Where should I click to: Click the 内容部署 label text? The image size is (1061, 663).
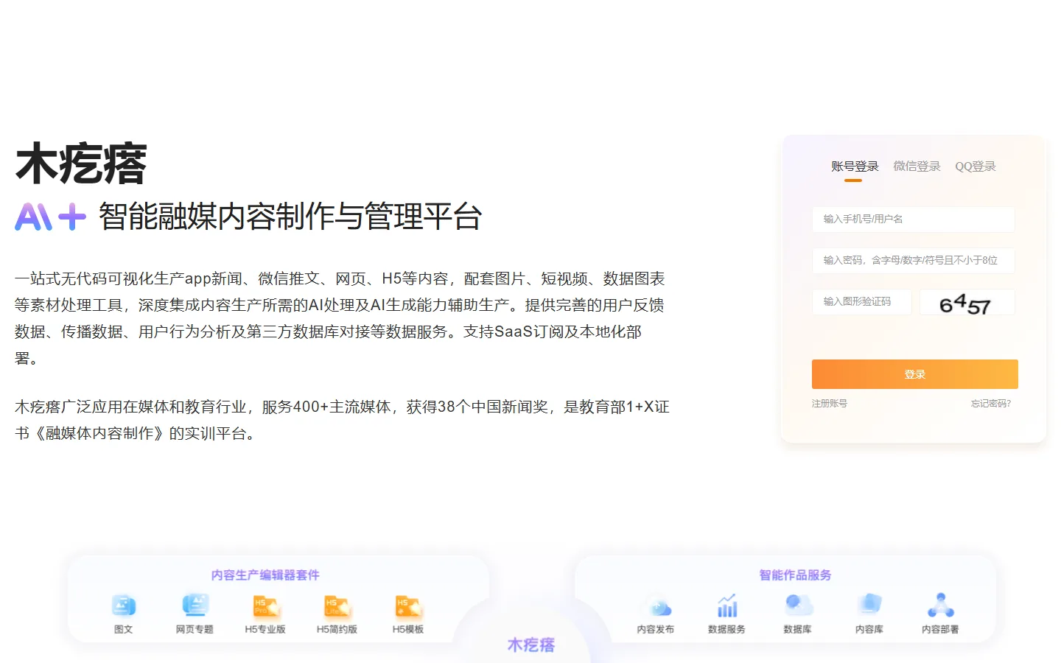[x=941, y=630]
